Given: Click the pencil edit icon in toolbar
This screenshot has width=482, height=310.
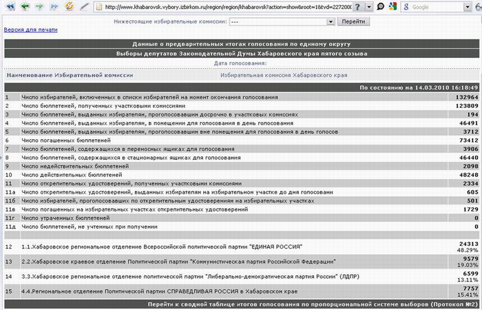Looking at the screenshot, I should coord(84,7).
